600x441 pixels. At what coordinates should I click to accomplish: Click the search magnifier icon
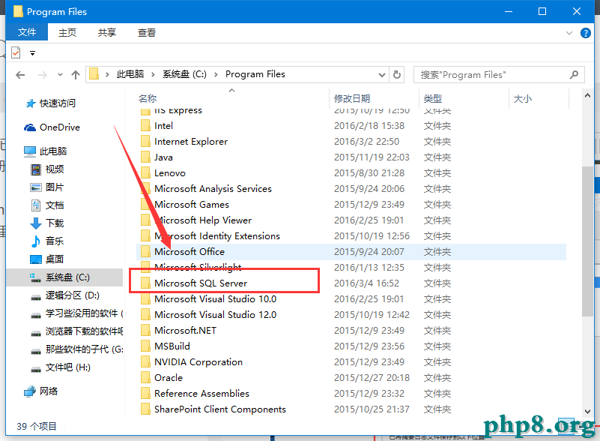(x=574, y=75)
